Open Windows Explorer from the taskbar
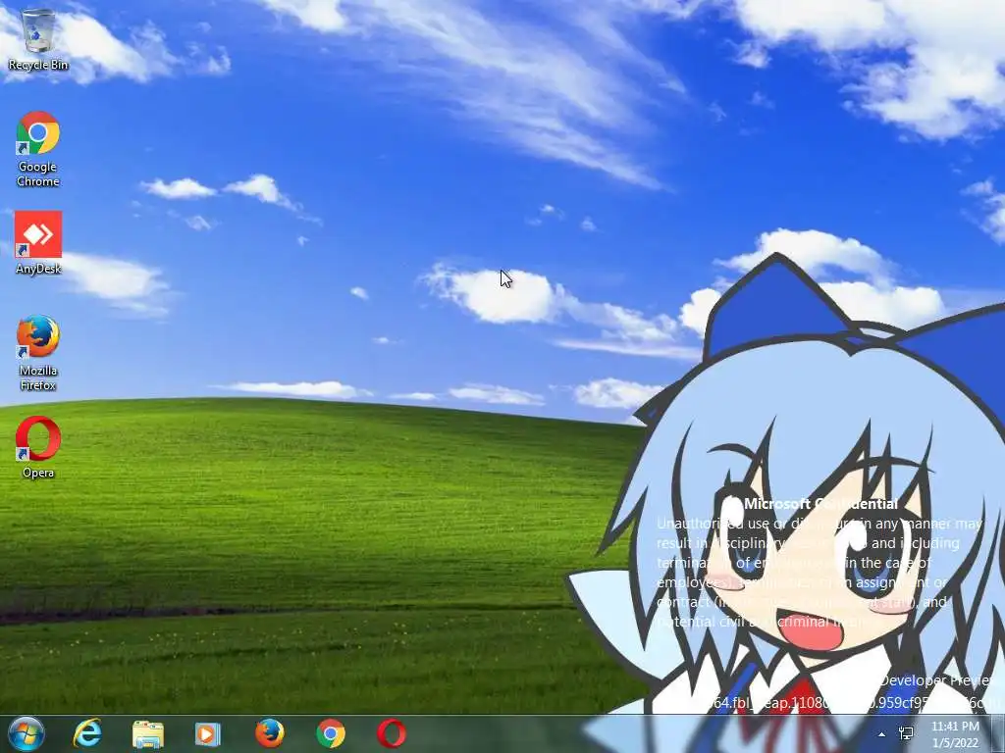Viewport: 1005px width, 753px height. [x=148, y=733]
